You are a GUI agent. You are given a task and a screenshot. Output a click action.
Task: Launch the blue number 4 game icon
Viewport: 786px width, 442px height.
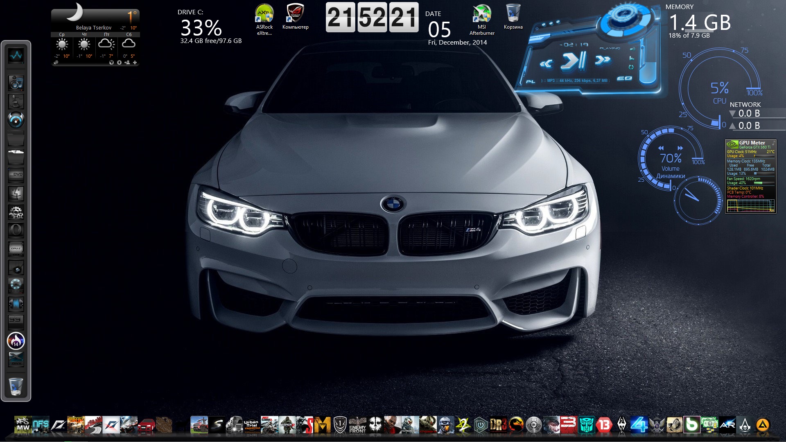(639, 425)
